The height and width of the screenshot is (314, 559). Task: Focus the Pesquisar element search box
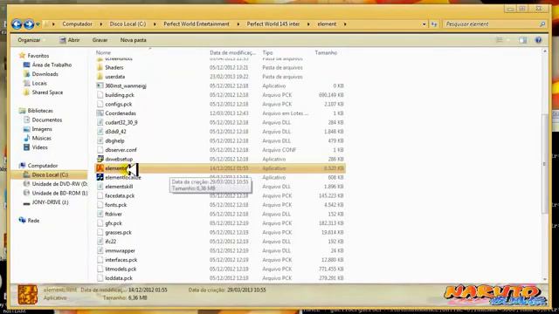(492, 24)
